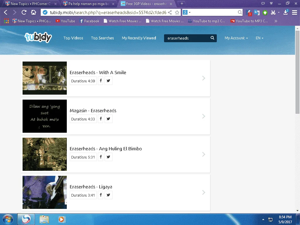
Task: Open a new browser tab
Action: pyautogui.click(x=182, y=4)
